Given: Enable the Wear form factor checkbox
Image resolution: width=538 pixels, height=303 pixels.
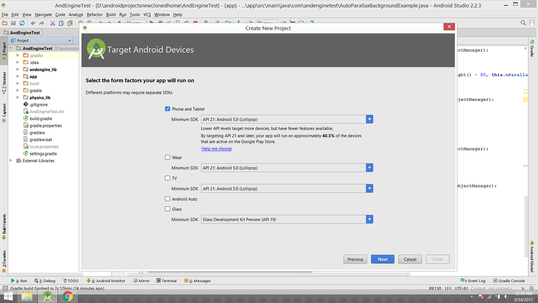Looking at the screenshot, I should [168, 157].
